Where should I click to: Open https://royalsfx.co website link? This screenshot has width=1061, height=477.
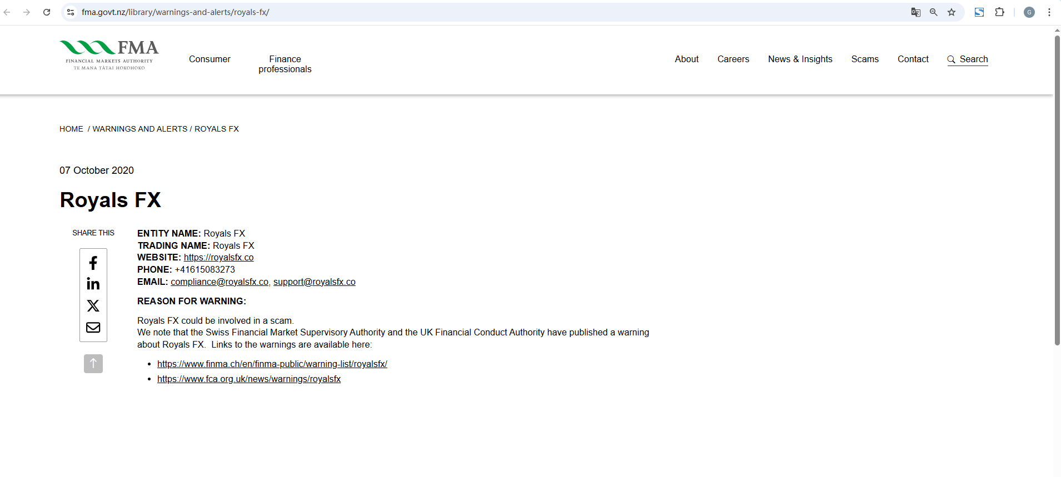(218, 258)
